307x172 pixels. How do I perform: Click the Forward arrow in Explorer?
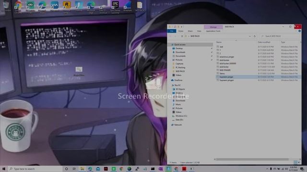tap(176, 36)
